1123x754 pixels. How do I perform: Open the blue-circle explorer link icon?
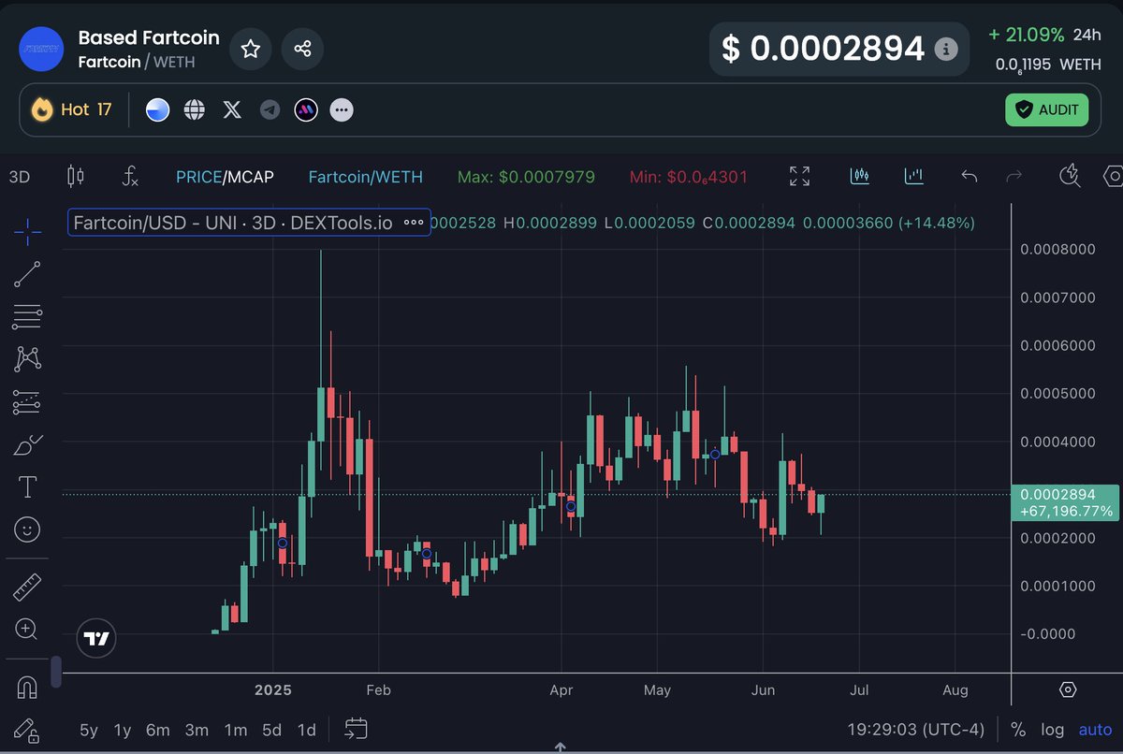(x=157, y=110)
